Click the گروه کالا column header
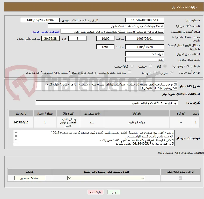The image size is (204, 199). click(x=68, y=114)
